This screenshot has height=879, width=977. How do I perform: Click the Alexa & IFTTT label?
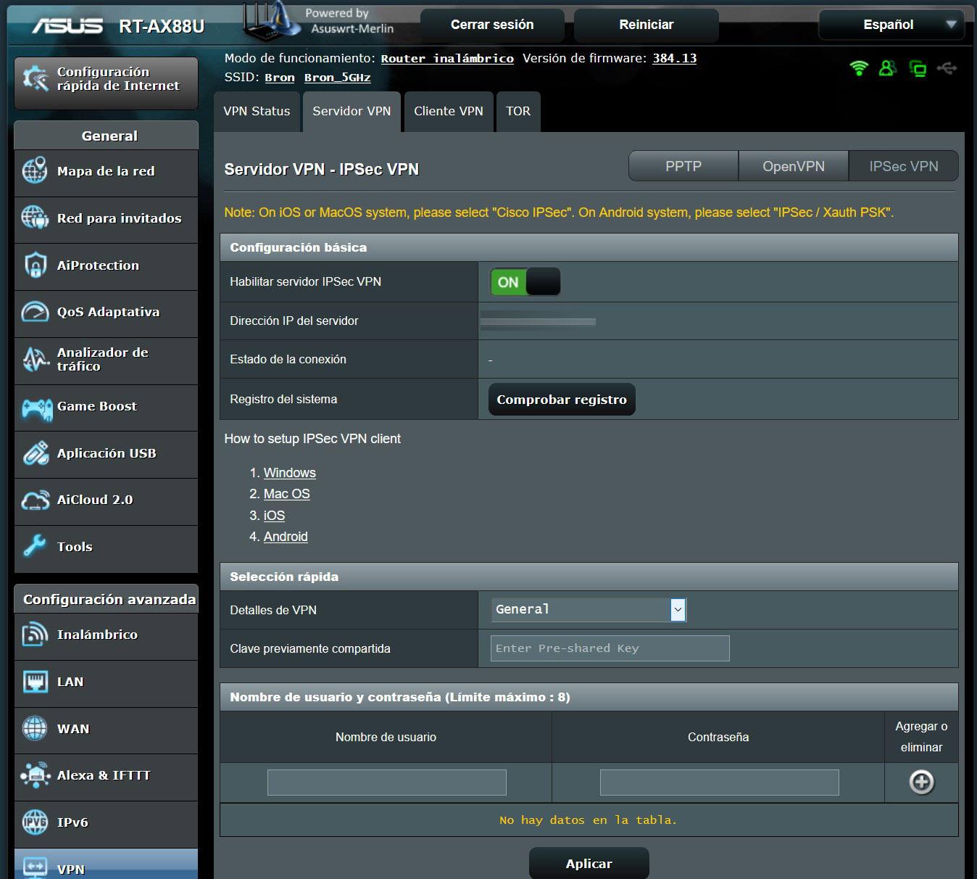coord(104,775)
